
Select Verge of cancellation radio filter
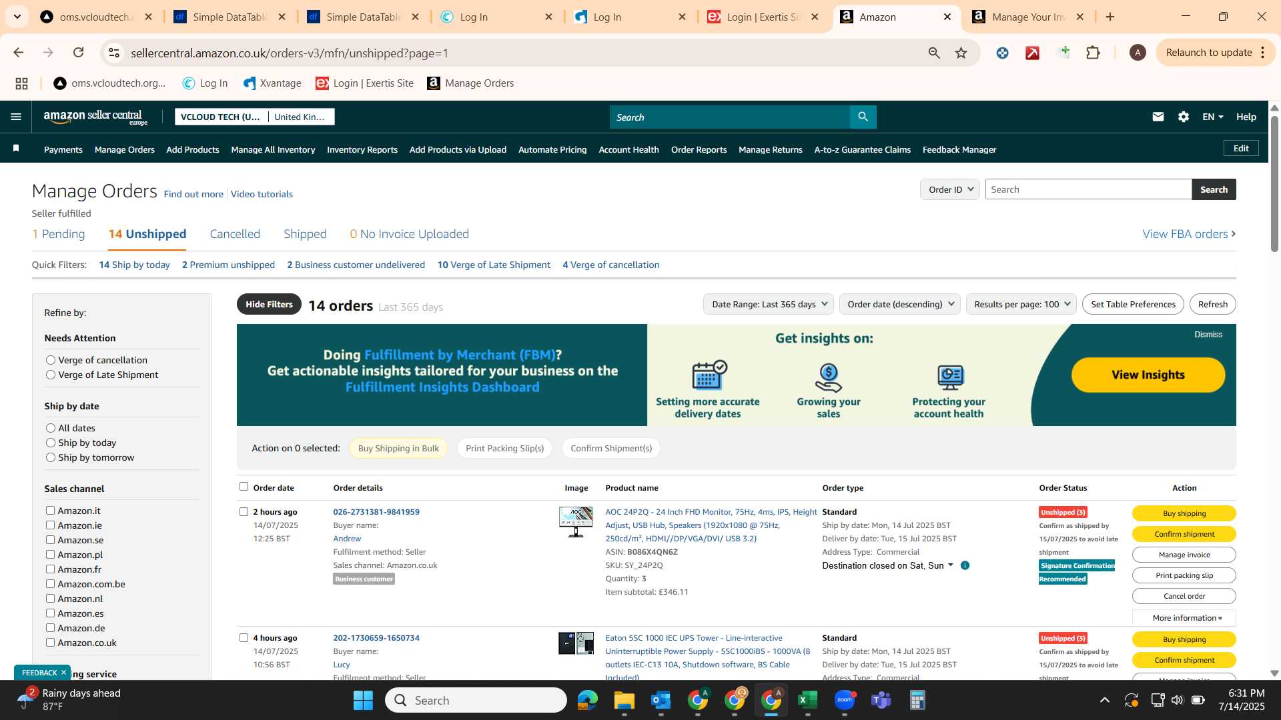point(51,360)
